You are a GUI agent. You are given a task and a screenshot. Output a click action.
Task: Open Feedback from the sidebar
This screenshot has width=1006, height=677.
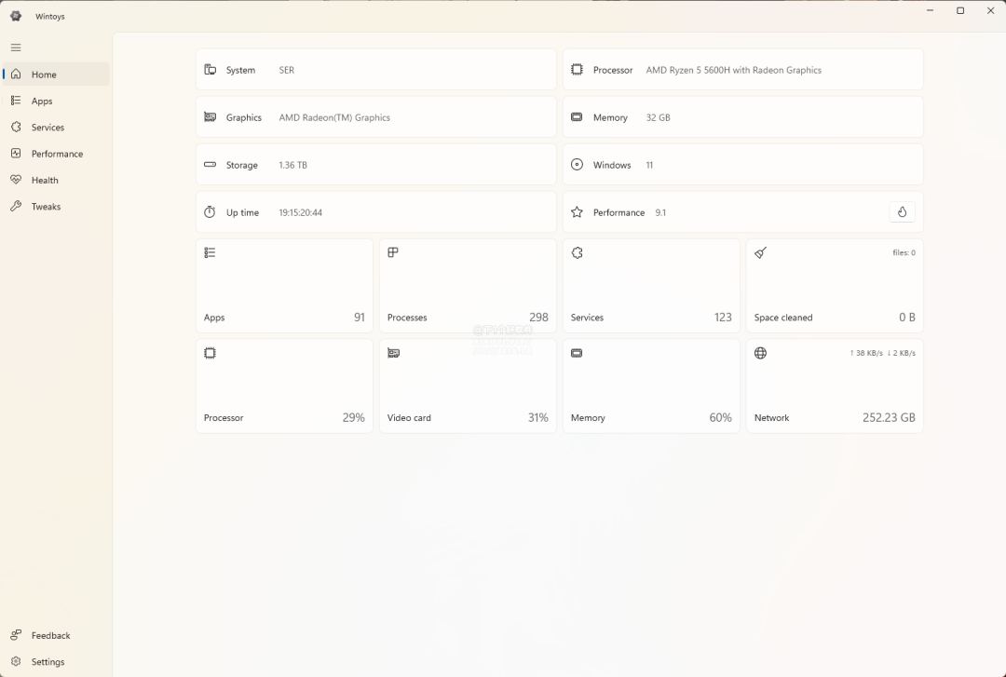(57, 635)
